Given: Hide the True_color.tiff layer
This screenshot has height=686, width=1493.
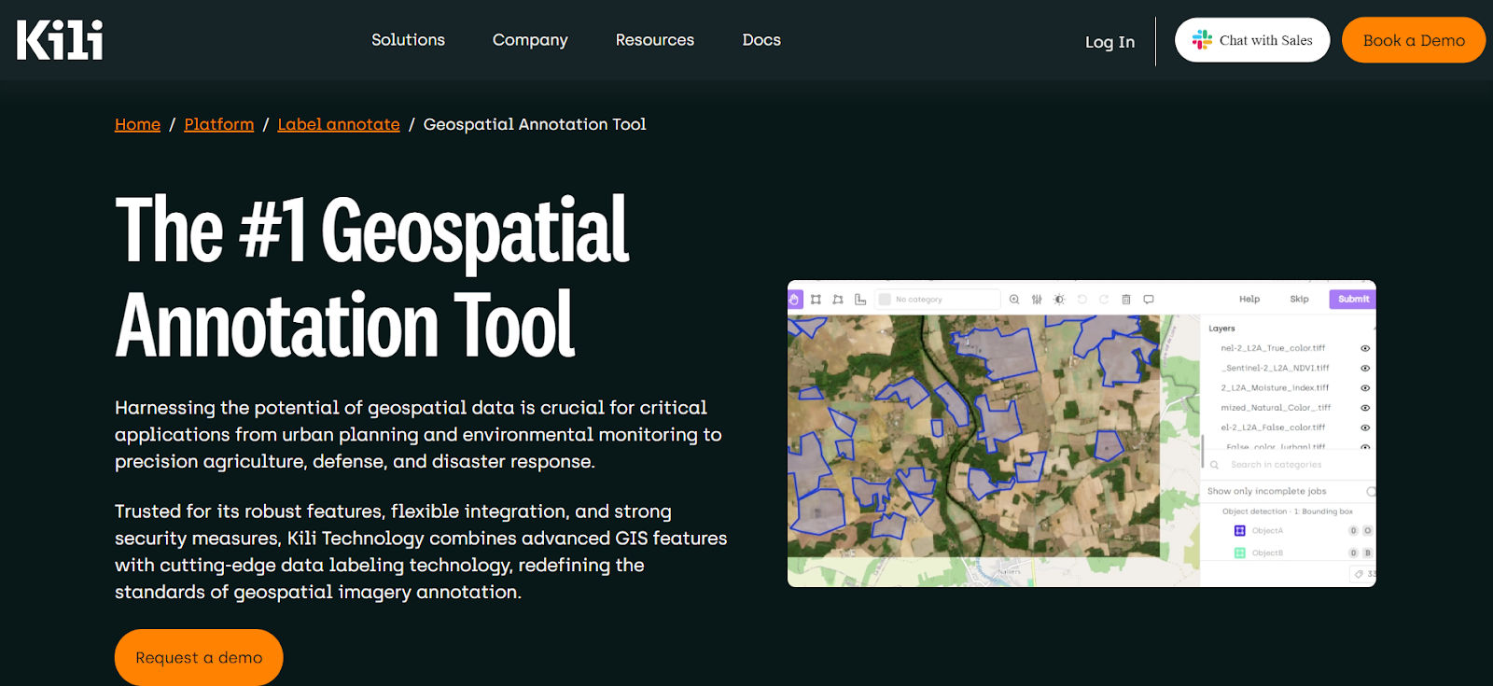Looking at the screenshot, I should tap(1365, 348).
